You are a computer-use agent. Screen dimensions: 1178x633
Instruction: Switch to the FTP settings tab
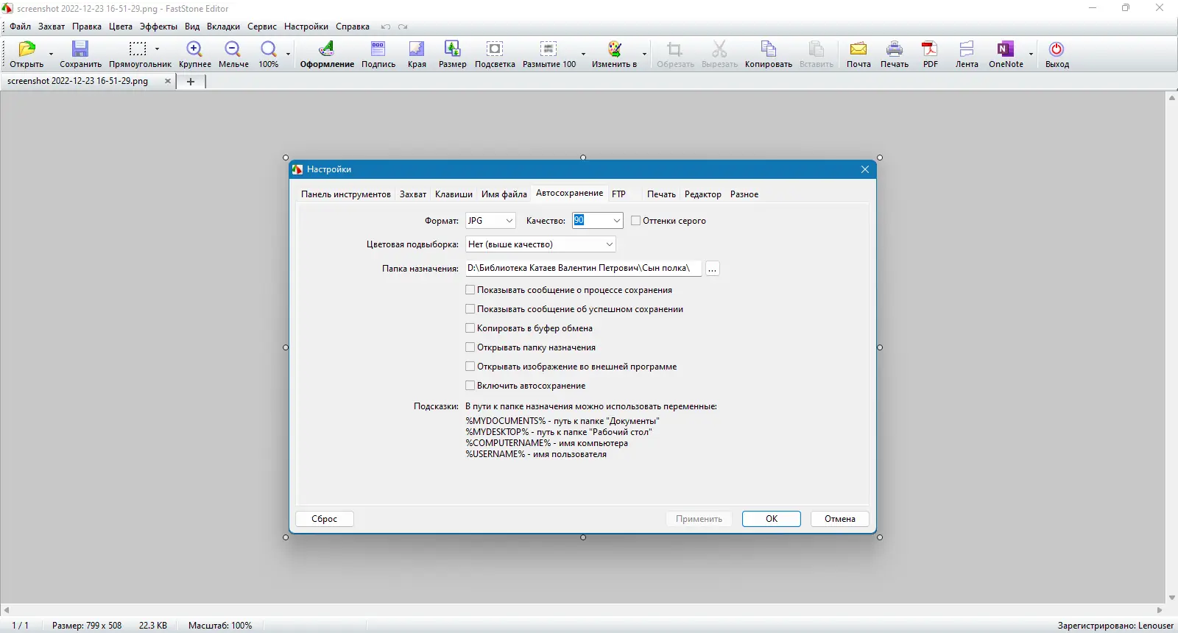click(x=618, y=194)
